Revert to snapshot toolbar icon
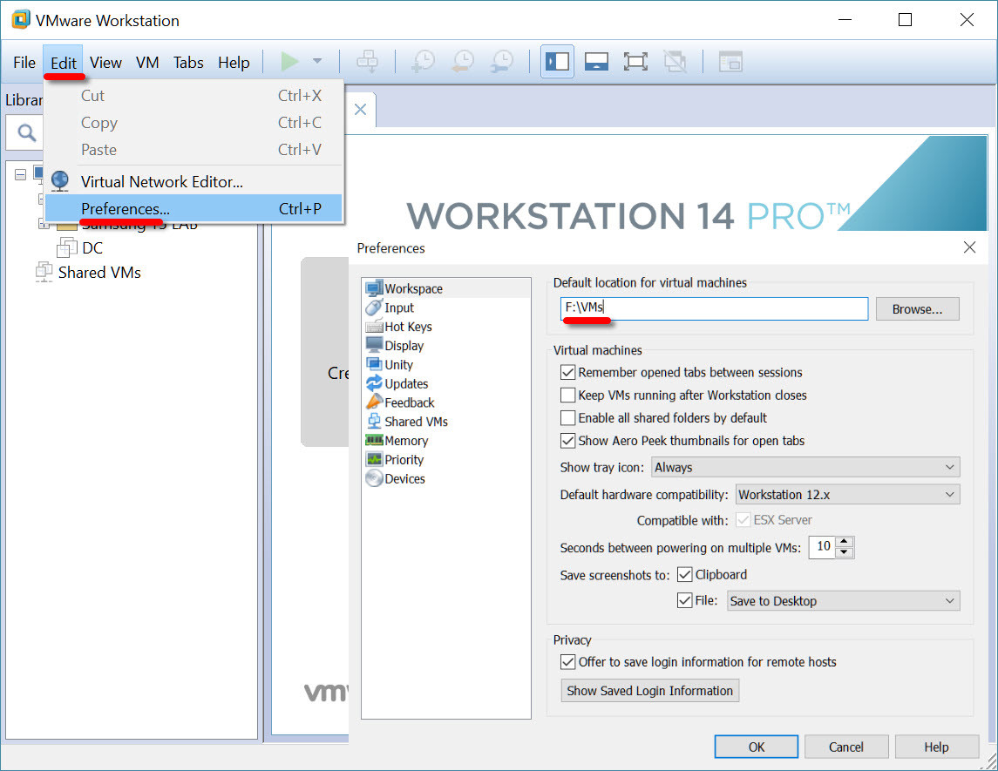The image size is (998, 771). point(463,62)
